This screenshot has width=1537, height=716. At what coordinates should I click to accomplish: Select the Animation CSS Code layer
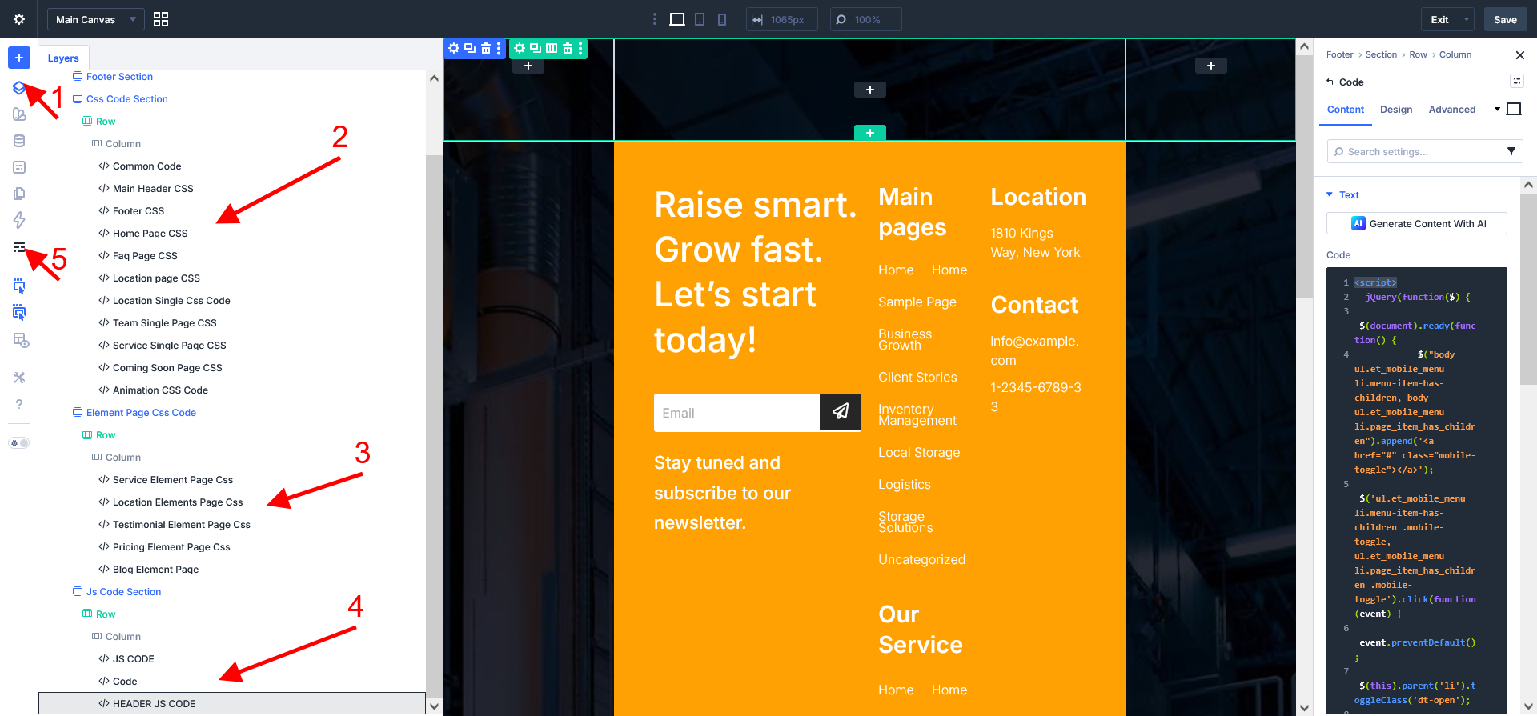coord(160,390)
